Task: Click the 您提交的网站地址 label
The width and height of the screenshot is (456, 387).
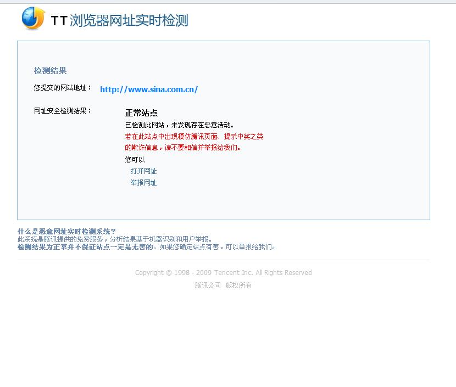Action: (63, 87)
